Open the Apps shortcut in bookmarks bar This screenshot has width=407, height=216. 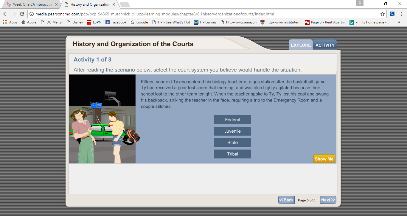tap(10, 22)
